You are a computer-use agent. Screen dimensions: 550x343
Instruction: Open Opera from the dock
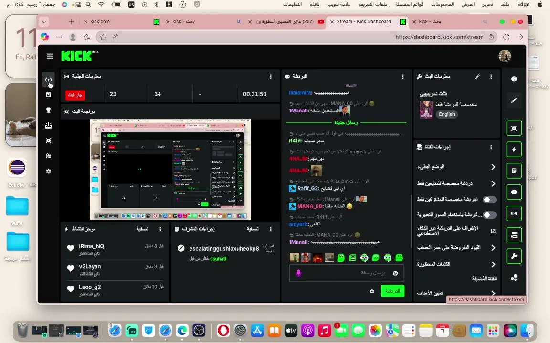coord(223,331)
